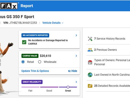Image resolution: width=130 pixels, height=98 pixels.
Task: Click the crossed-eye icon beside Hide
Action: pos(69,71)
